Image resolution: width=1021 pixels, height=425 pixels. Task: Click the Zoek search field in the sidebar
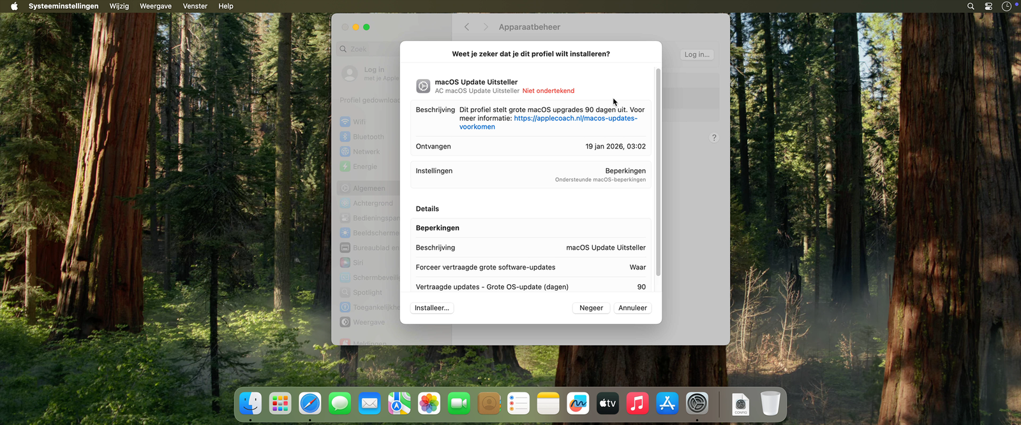pyautogui.click(x=368, y=49)
